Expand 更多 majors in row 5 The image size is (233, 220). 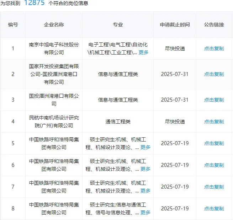point(145,147)
